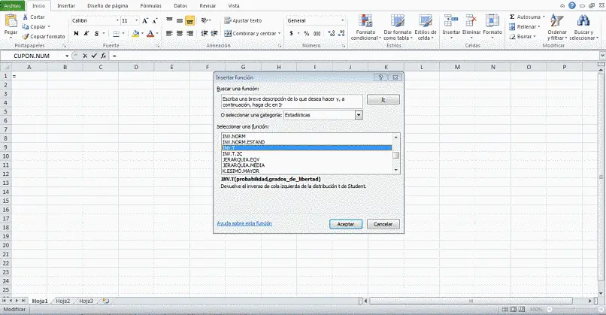Click the text orientation icon
The width and height of the screenshot is (606, 315).
(x=205, y=20)
